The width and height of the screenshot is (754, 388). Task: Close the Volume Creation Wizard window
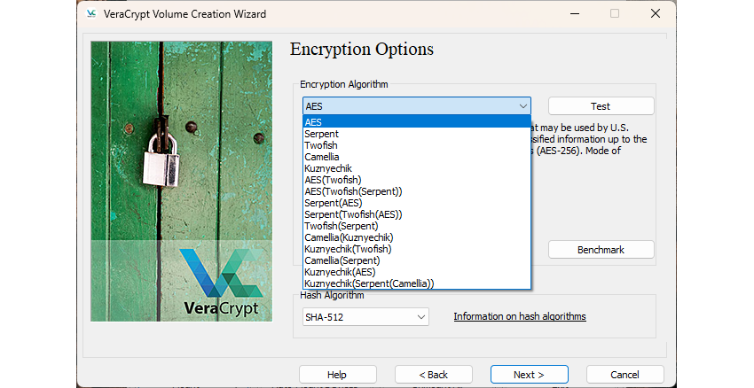pos(655,13)
